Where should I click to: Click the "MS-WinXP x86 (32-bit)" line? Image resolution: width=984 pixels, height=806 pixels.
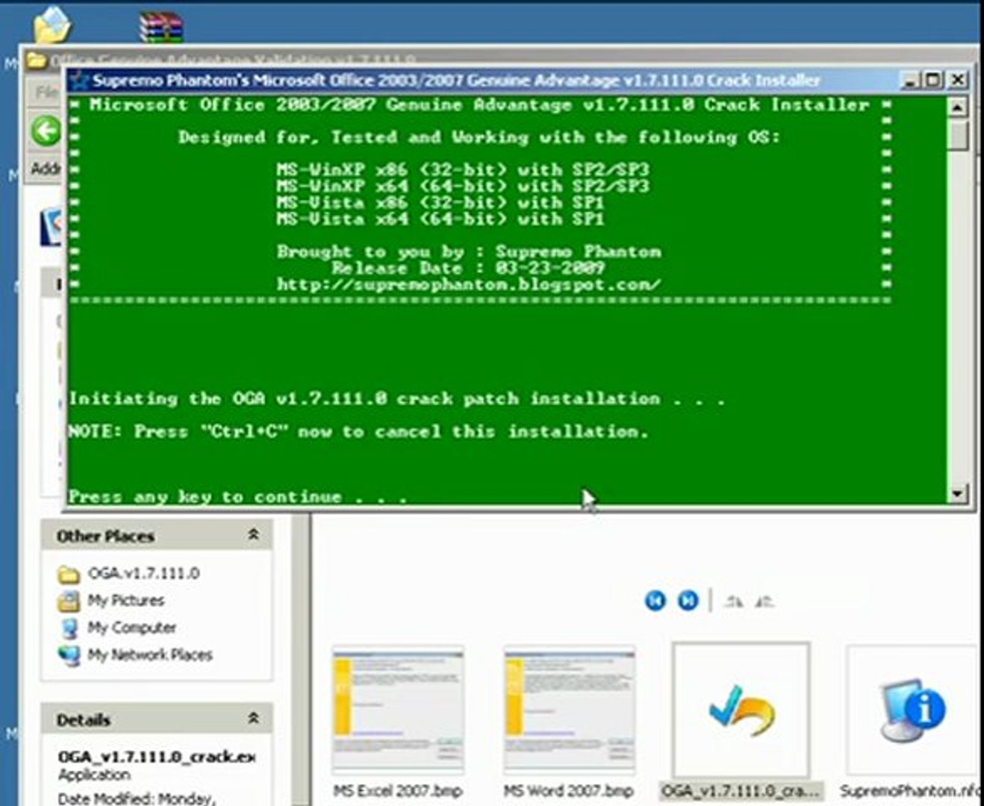[x=463, y=169]
